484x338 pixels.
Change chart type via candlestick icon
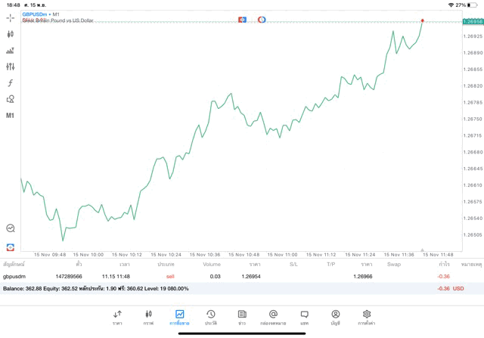[x=11, y=34]
